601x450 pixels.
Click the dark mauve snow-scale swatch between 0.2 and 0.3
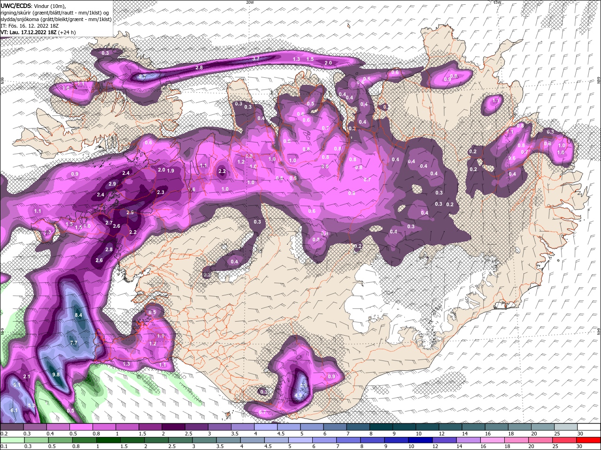(12, 427)
